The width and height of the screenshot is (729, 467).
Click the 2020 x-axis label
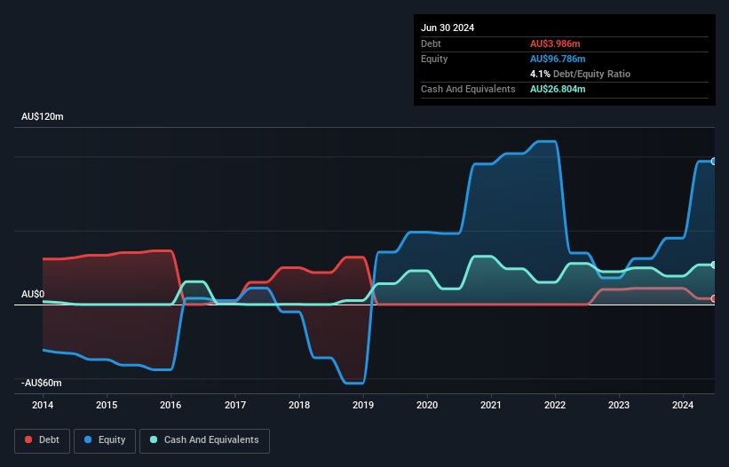click(427, 405)
